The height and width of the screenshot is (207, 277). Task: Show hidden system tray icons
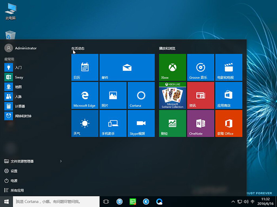pyautogui.click(x=233, y=201)
